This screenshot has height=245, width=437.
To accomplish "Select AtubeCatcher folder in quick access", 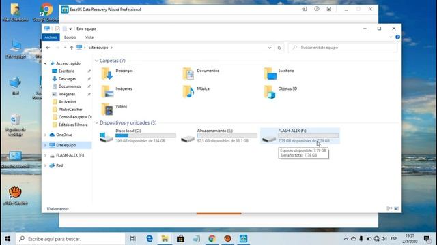I will [x=70, y=110].
